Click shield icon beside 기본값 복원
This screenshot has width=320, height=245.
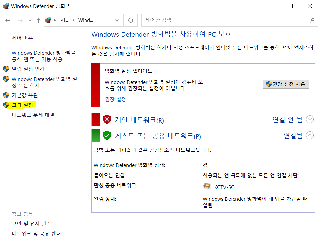pos(6,95)
